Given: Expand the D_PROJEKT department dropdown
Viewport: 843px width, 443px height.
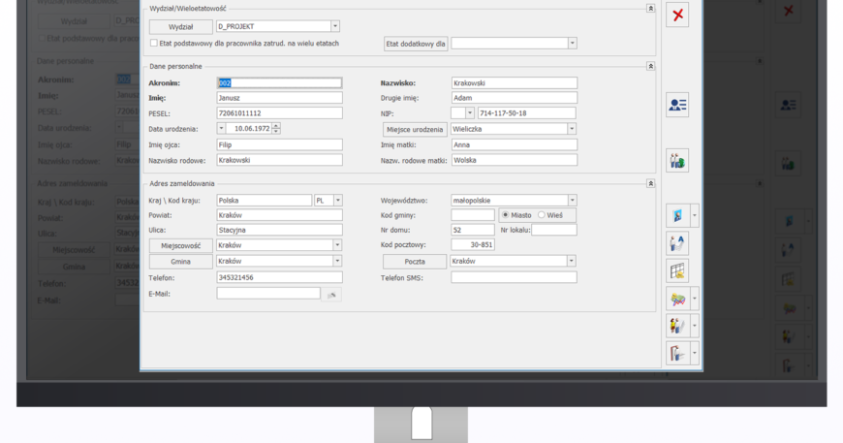Looking at the screenshot, I should [x=335, y=27].
